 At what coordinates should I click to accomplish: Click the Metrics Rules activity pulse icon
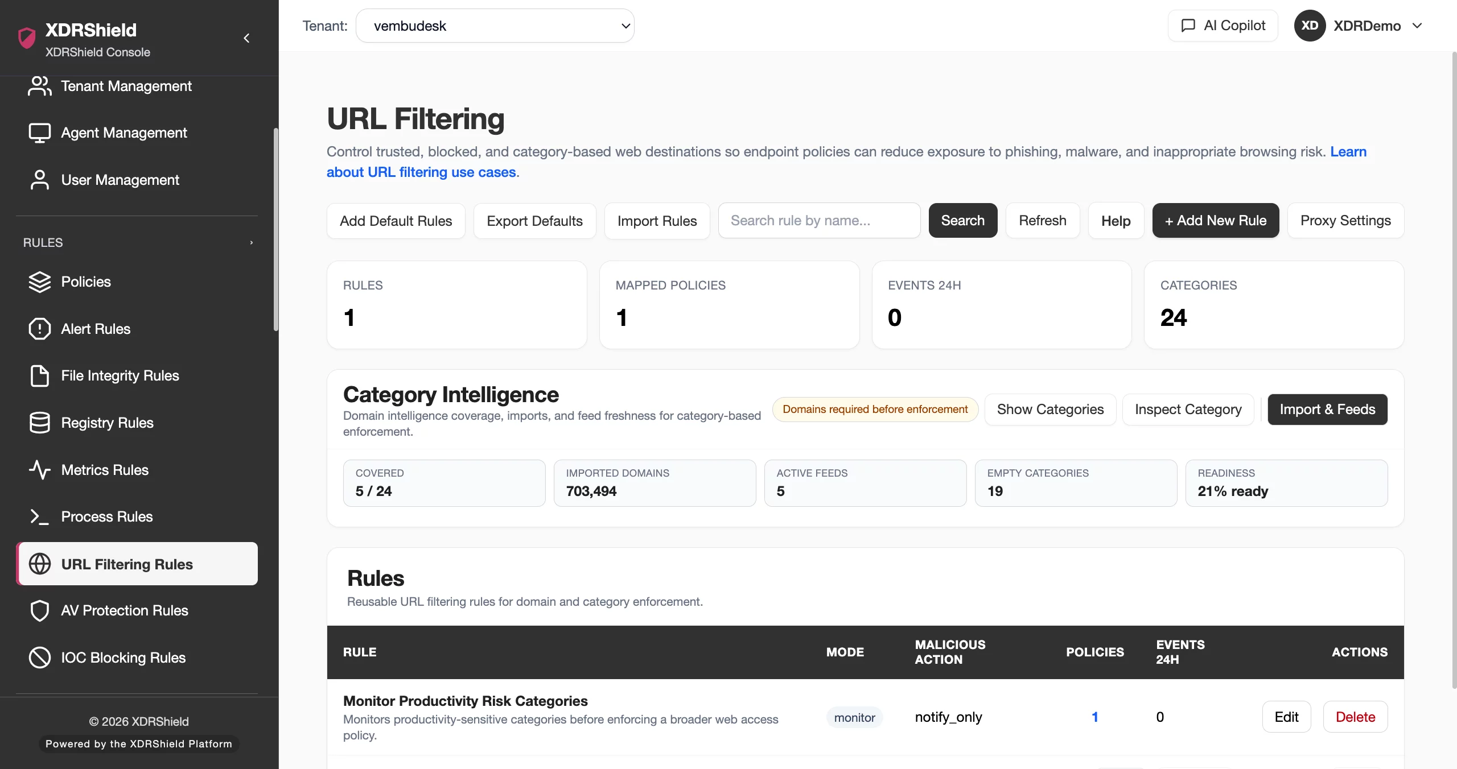click(40, 470)
